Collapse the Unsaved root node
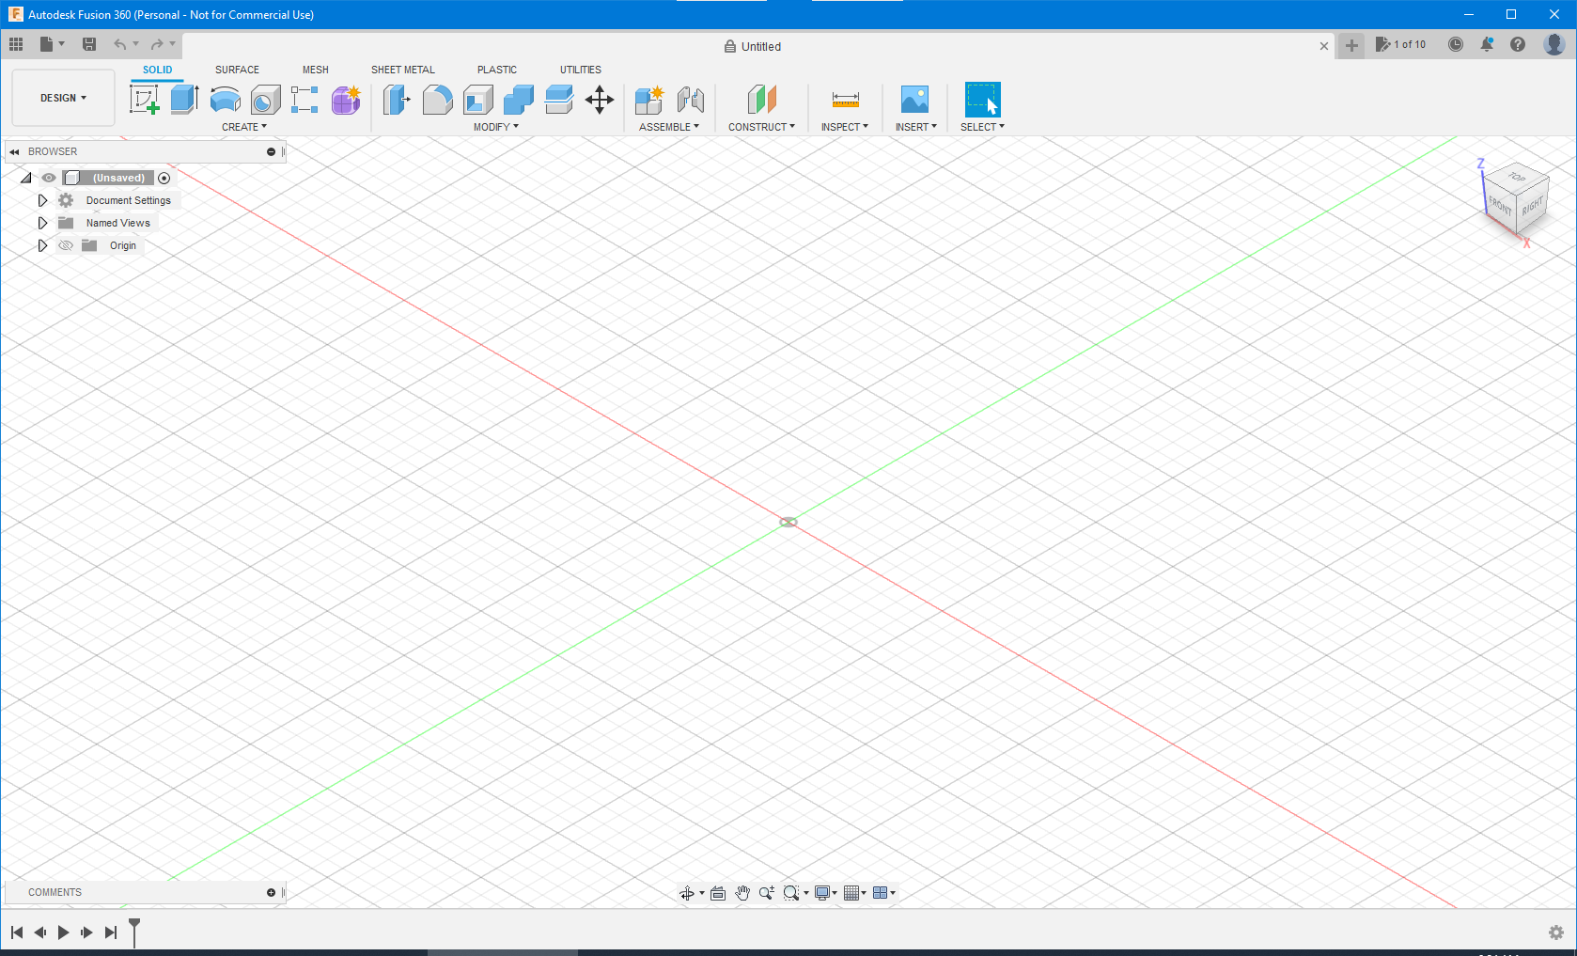1577x956 pixels. (26, 178)
